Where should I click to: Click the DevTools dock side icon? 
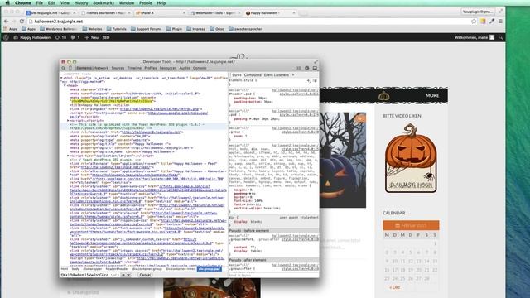(x=315, y=68)
